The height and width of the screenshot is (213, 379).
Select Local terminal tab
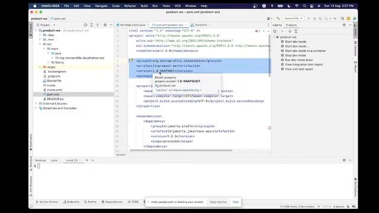click(x=54, y=160)
